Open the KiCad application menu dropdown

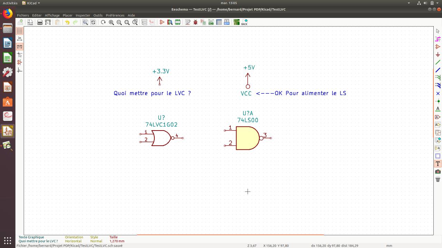[31, 3]
